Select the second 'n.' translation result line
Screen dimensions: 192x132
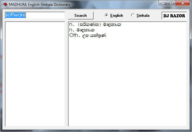(82, 30)
